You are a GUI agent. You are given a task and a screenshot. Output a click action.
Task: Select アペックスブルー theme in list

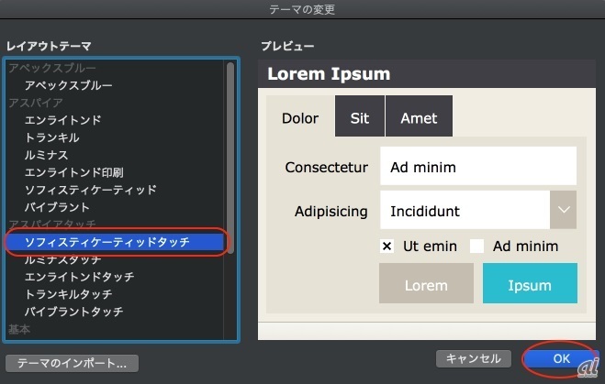(69, 85)
